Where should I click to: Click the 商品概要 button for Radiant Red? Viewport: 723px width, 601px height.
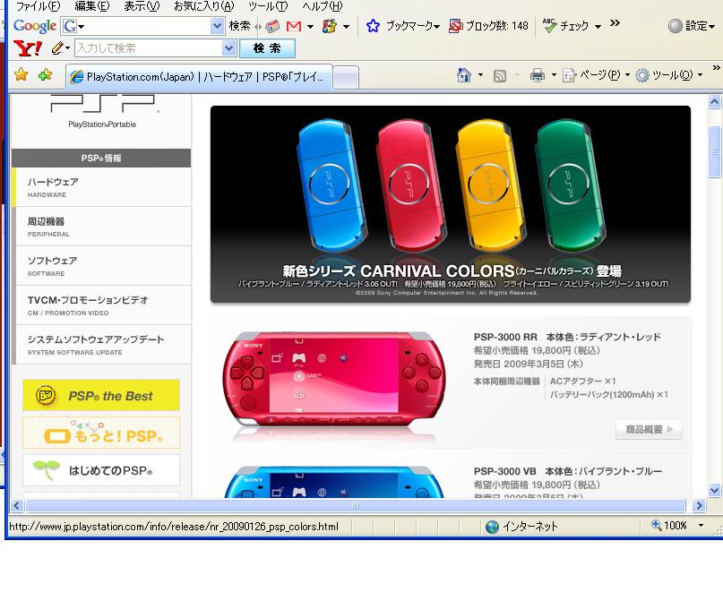[649, 429]
